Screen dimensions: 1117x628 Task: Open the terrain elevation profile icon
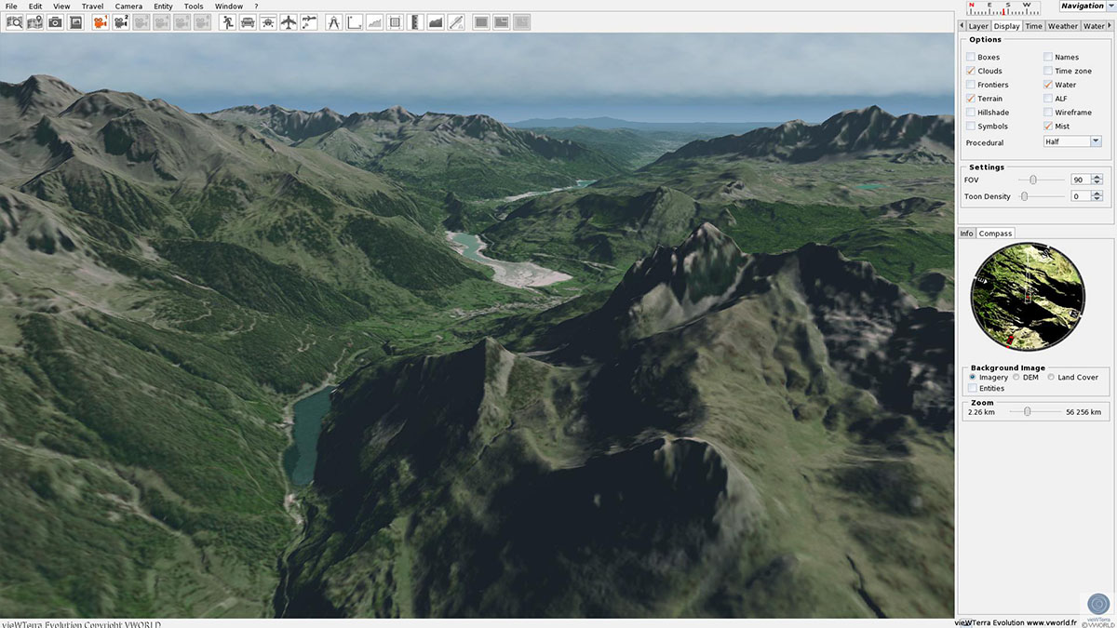pyautogui.click(x=436, y=22)
